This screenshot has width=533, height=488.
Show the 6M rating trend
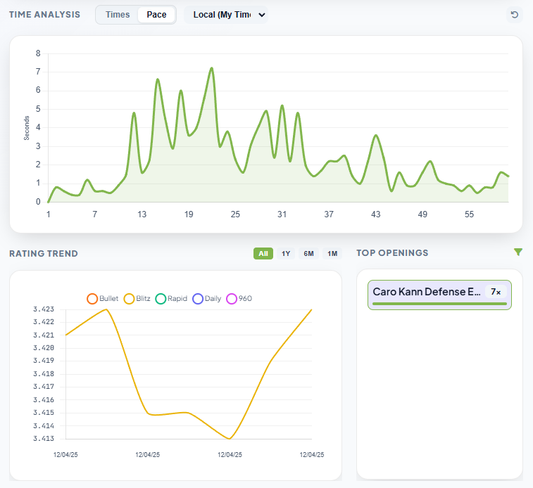tap(309, 254)
